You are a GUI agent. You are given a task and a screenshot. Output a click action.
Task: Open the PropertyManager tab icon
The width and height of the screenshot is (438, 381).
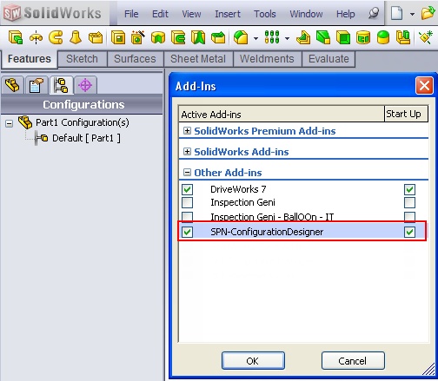click(36, 85)
